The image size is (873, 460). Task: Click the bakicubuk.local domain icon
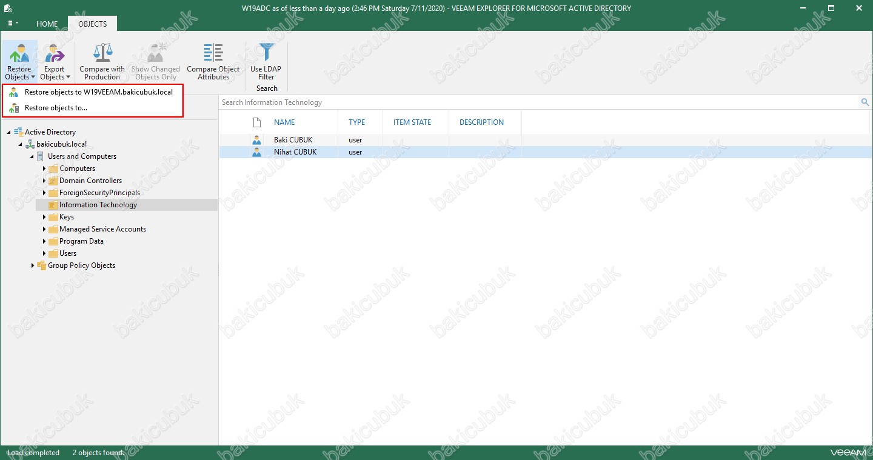pyautogui.click(x=30, y=144)
